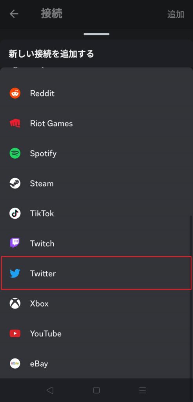
Task: Tap the green Spotify icon
Action: (15, 153)
